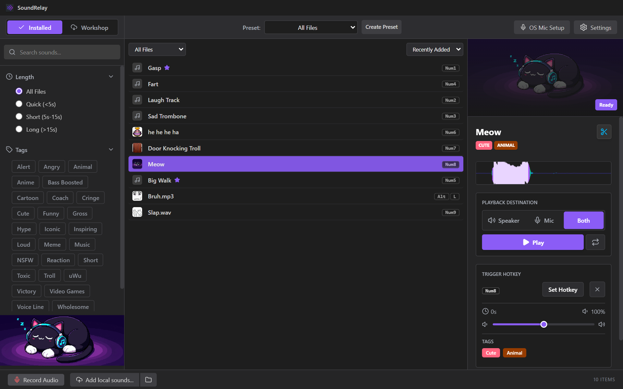Click the SoundRelay logo icon
The height and width of the screenshot is (389, 623).
pos(10,8)
